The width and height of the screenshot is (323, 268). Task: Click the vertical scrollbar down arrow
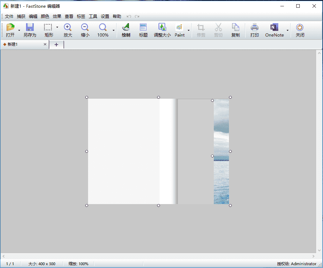pos(319,250)
